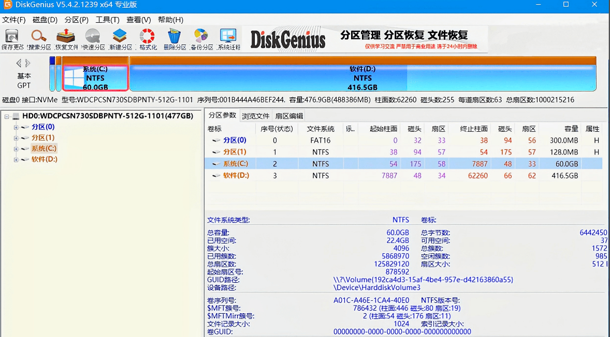Expand the 软件(D:) tree node
This screenshot has width=610, height=337.
coord(16,159)
